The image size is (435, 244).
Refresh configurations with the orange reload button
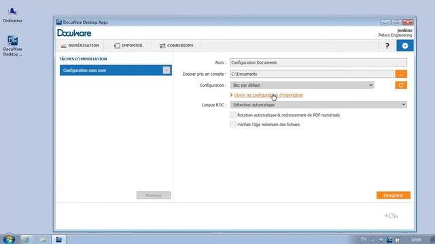pos(401,85)
